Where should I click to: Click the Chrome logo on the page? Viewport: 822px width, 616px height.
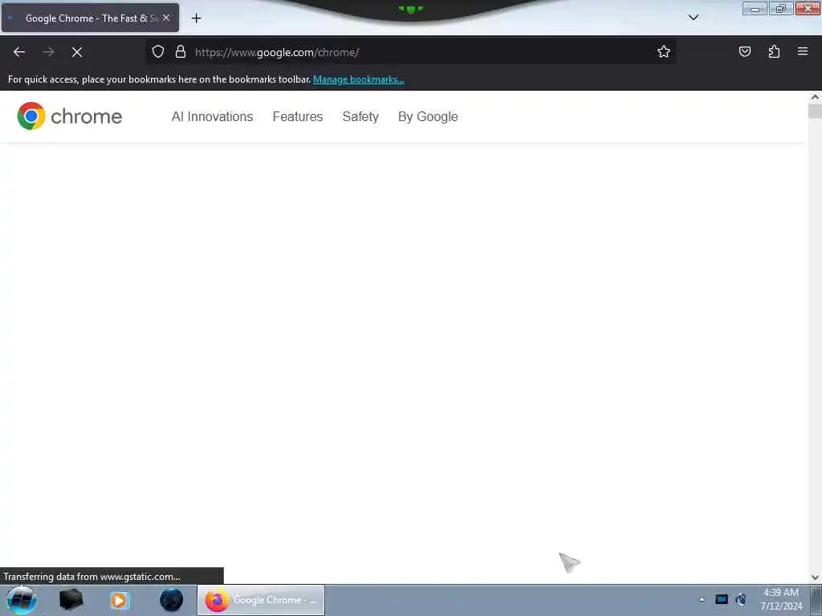pyautogui.click(x=69, y=115)
